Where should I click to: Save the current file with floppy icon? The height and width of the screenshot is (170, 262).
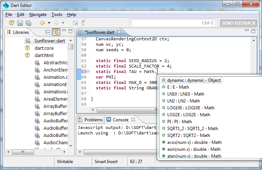pos(20,23)
